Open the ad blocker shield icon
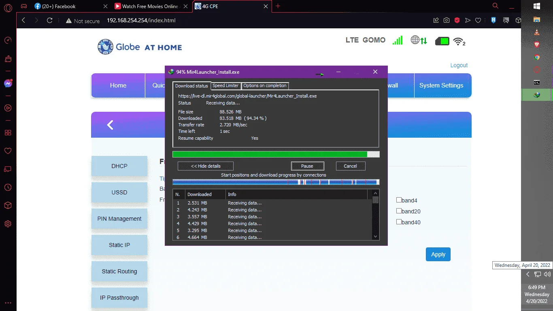Viewport: 553px width, 311px height. [x=457, y=20]
